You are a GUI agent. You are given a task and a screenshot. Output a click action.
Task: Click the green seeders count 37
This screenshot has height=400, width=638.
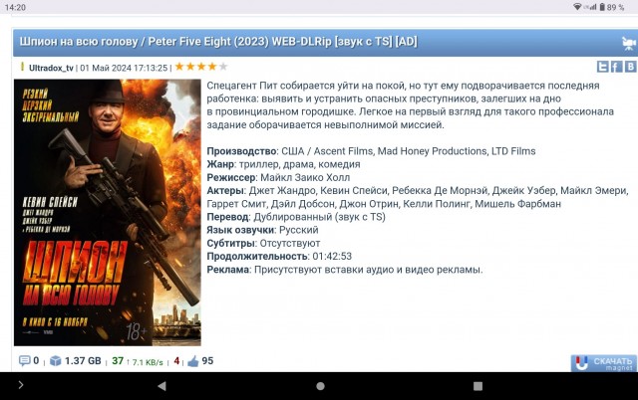click(x=118, y=360)
